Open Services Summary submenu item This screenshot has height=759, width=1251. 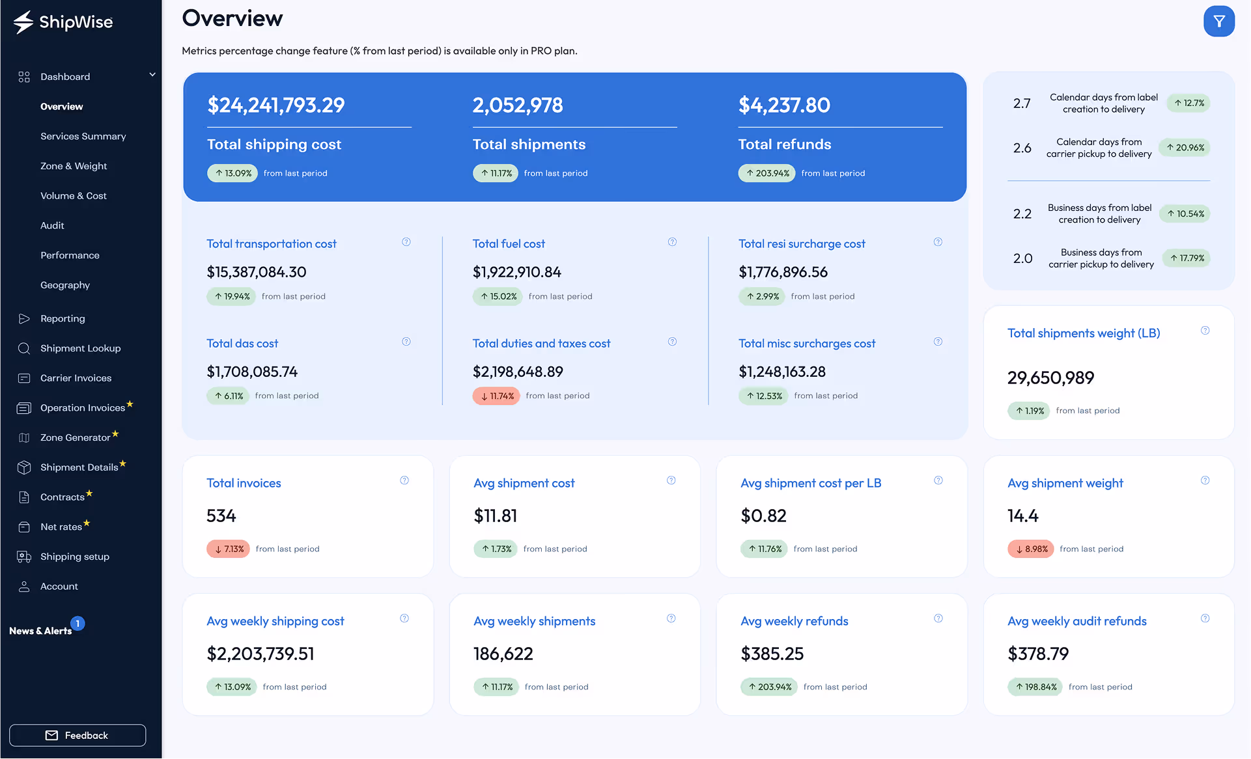(x=83, y=136)
